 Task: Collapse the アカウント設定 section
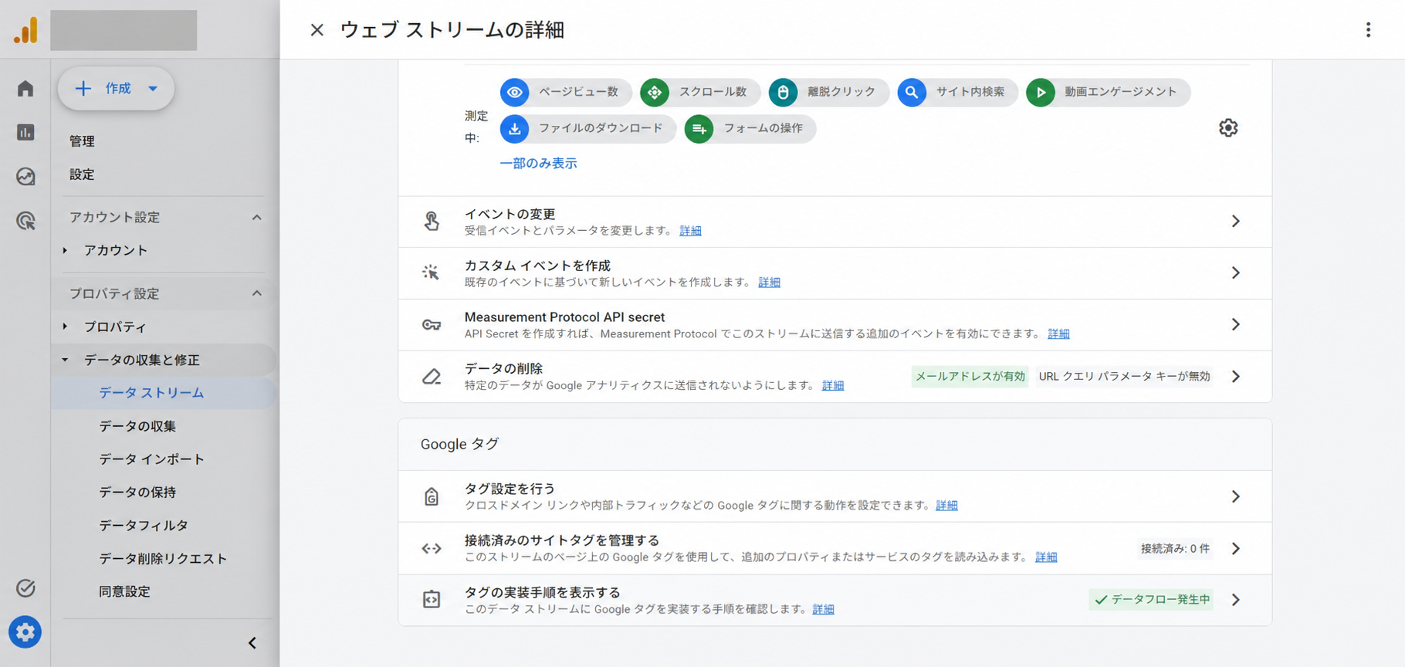257,218
